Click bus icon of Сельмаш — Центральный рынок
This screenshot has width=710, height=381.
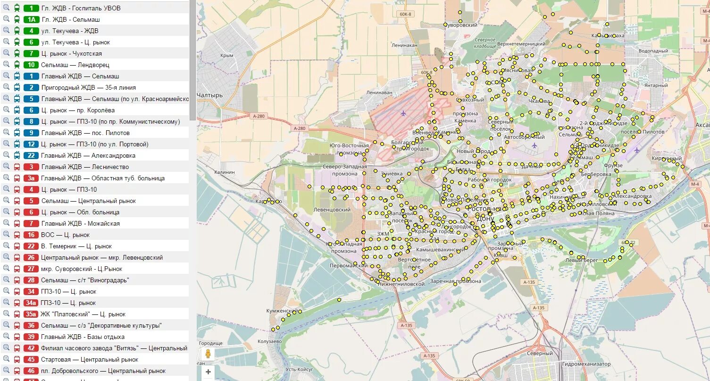[17, 201]
